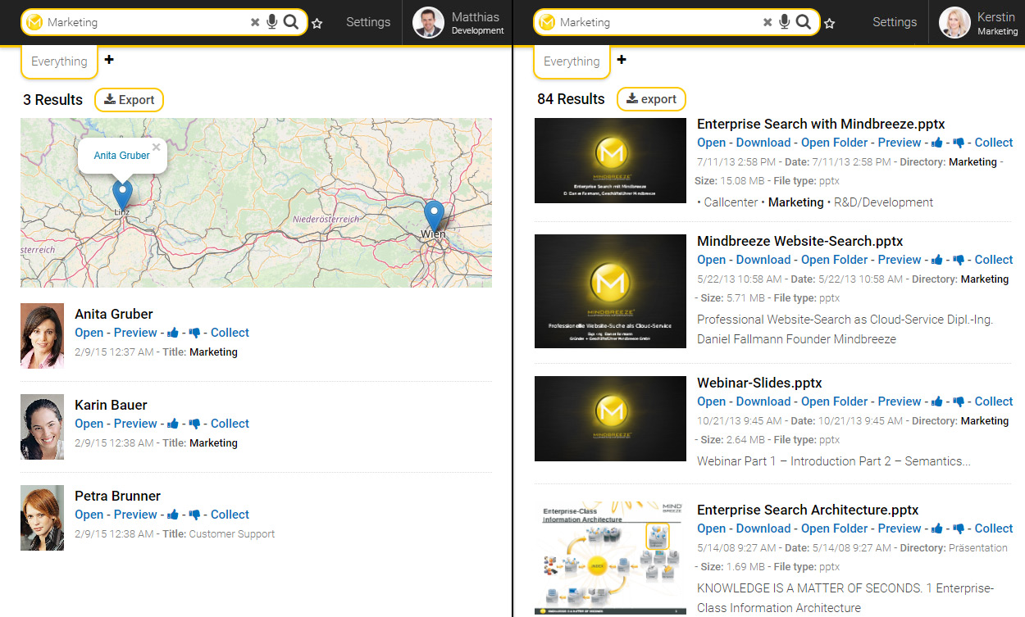Click the map pin at Linz
1025x617 pixels.
click(122, 194)
